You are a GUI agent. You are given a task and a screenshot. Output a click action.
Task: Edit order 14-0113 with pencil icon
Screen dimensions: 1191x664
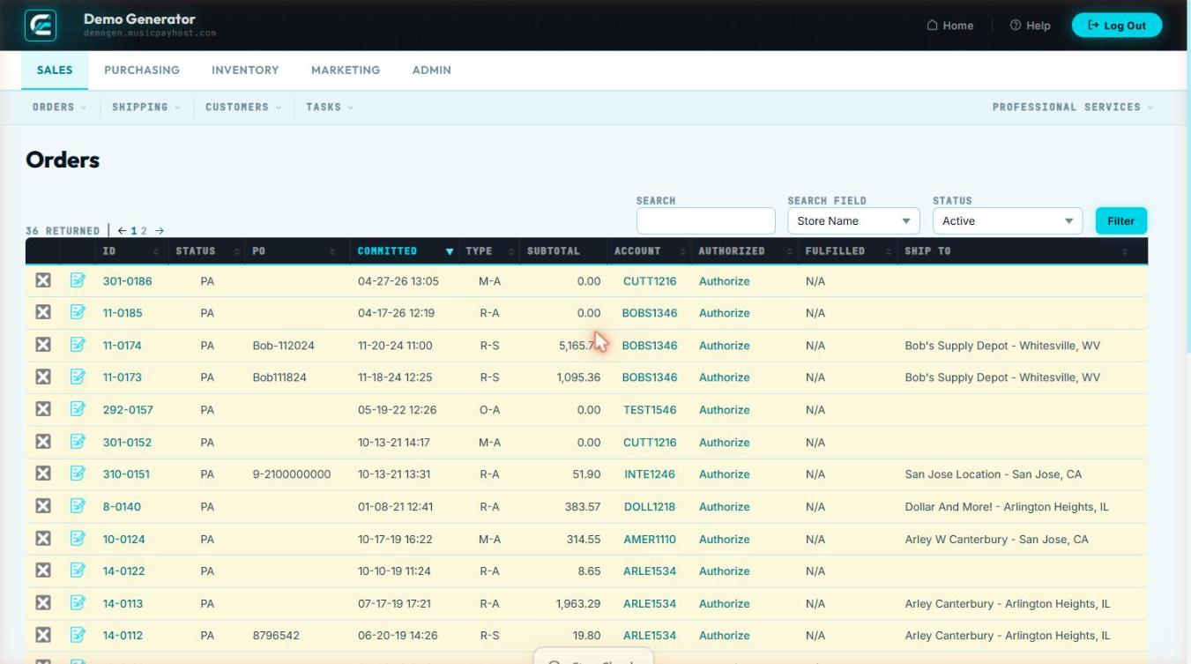point(78,603)
